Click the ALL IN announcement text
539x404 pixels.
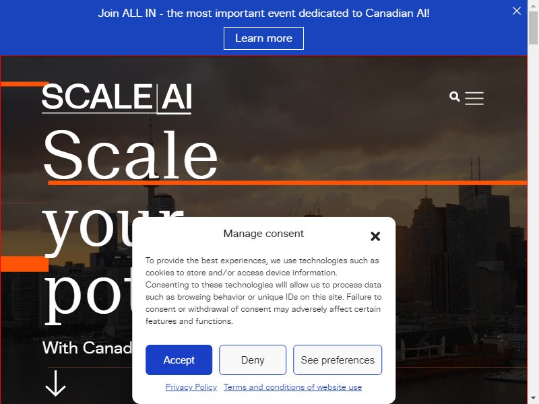click(x=263, y=13)
